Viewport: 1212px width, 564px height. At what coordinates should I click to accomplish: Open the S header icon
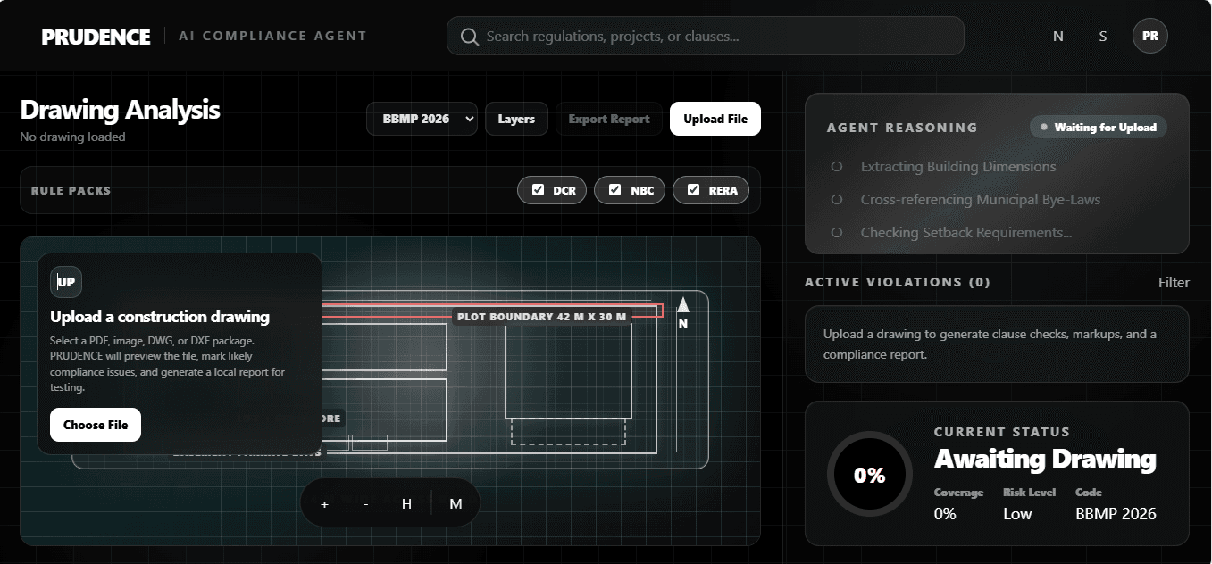(x=1103, y=37)
